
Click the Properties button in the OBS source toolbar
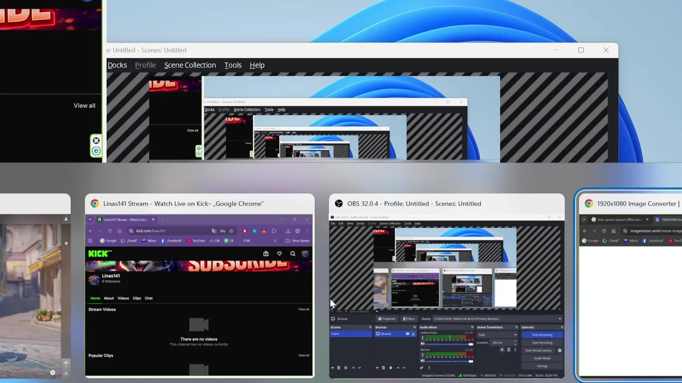[387, 319]
